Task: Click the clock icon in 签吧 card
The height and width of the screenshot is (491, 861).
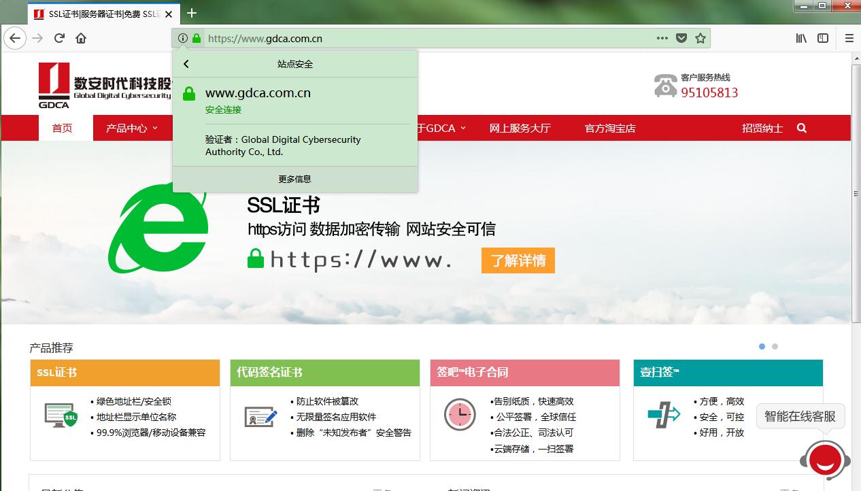Action: [460, 415]
